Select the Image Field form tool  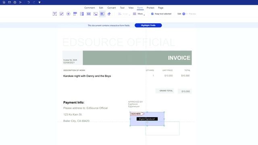pyautogui.click(x=96, y=14)
